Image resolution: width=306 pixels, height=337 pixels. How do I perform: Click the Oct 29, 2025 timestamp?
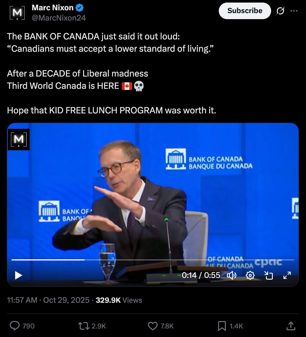(x=66, y=300)
